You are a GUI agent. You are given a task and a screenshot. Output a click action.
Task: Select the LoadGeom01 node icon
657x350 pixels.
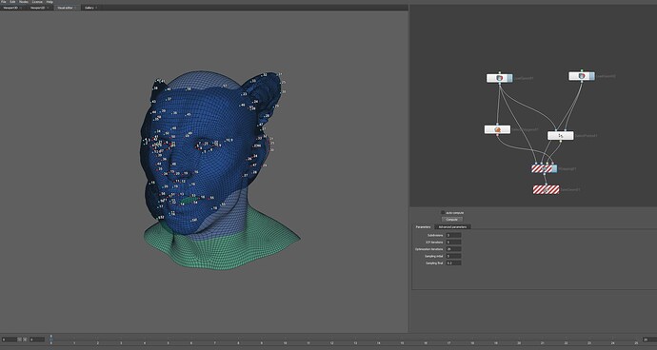499,78
